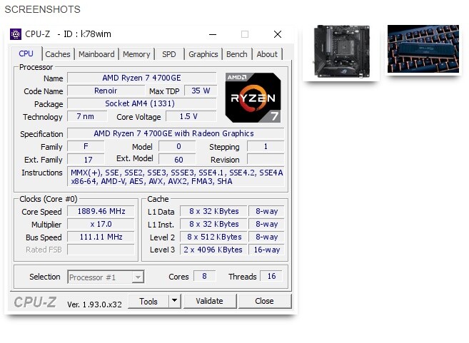Switch to the Mainboard tab
The image size is (469, 343).
[96, 54]
